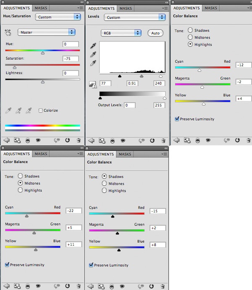Click the Levels gamma field showing 0.91

point(132,83)
